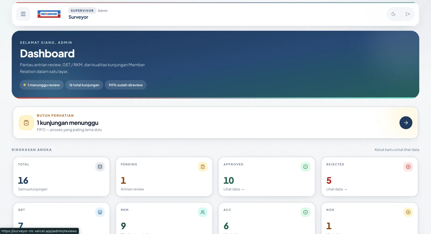Click the number 9 on RKM card
This screenshot has width=431, height=234.
123,226
